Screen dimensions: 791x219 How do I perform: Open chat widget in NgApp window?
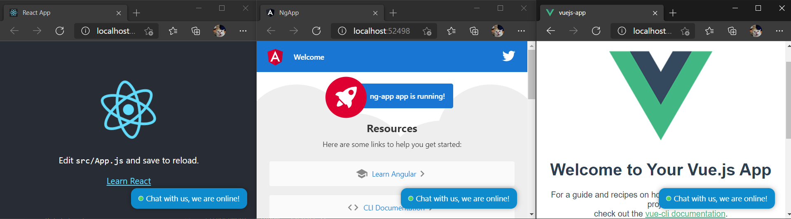[x=459, y=198]
